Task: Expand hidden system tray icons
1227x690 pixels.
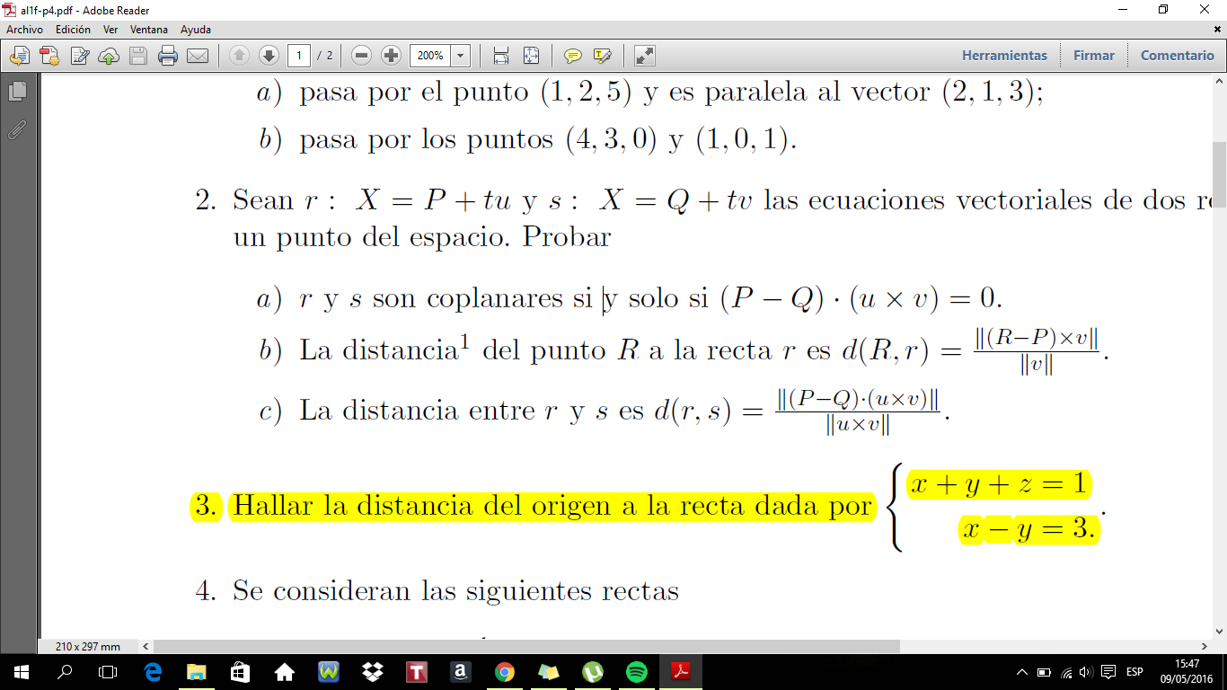Action: (x=1021, y=672)
